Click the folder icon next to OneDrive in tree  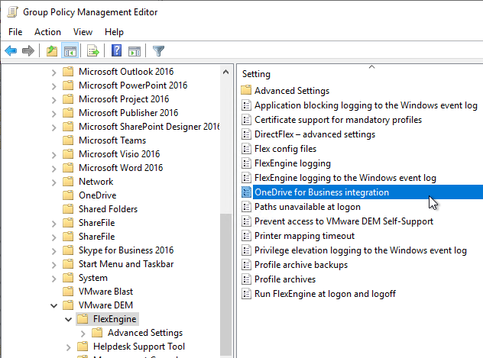pos(68,195)
